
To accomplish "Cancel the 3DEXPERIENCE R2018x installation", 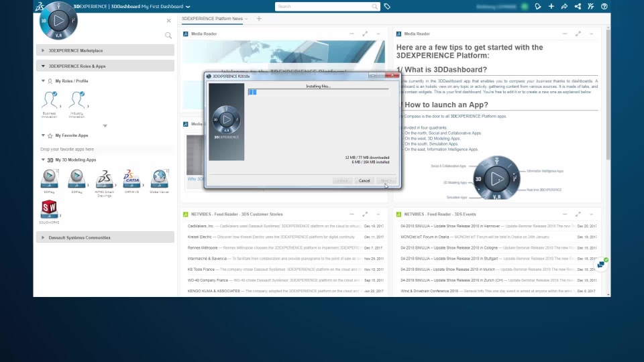I will (364, 180).
